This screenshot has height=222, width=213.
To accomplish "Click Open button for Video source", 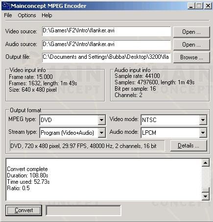I will pyautogui.click(x=191, y=32).
